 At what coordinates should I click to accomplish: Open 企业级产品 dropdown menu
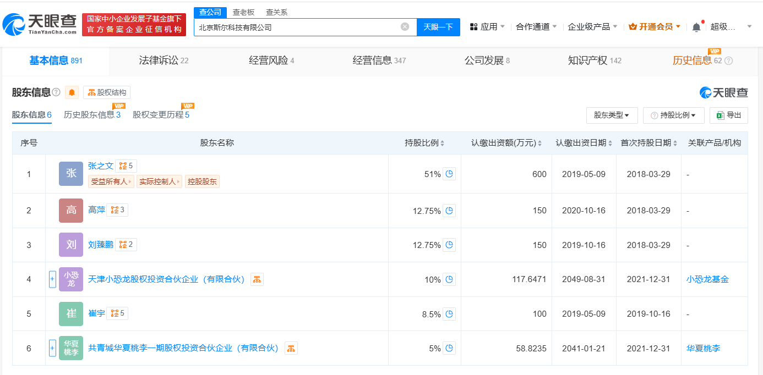tap(592, 26)
